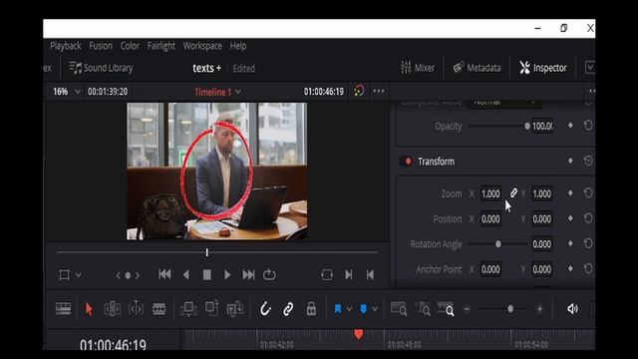Go to the first frame
Screen dimensions: 638x359
click(164, 275)
